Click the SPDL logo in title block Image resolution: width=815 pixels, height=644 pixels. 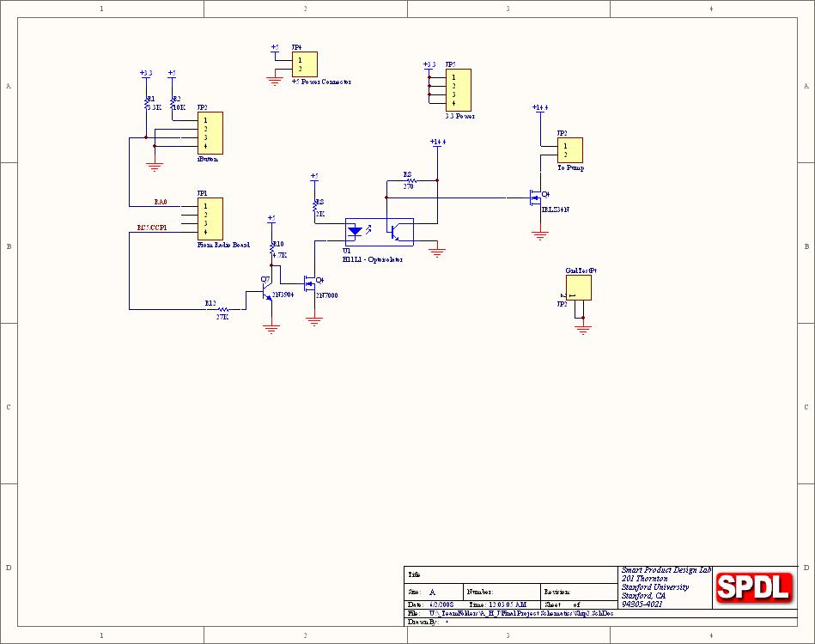click(x=753, y=586)
